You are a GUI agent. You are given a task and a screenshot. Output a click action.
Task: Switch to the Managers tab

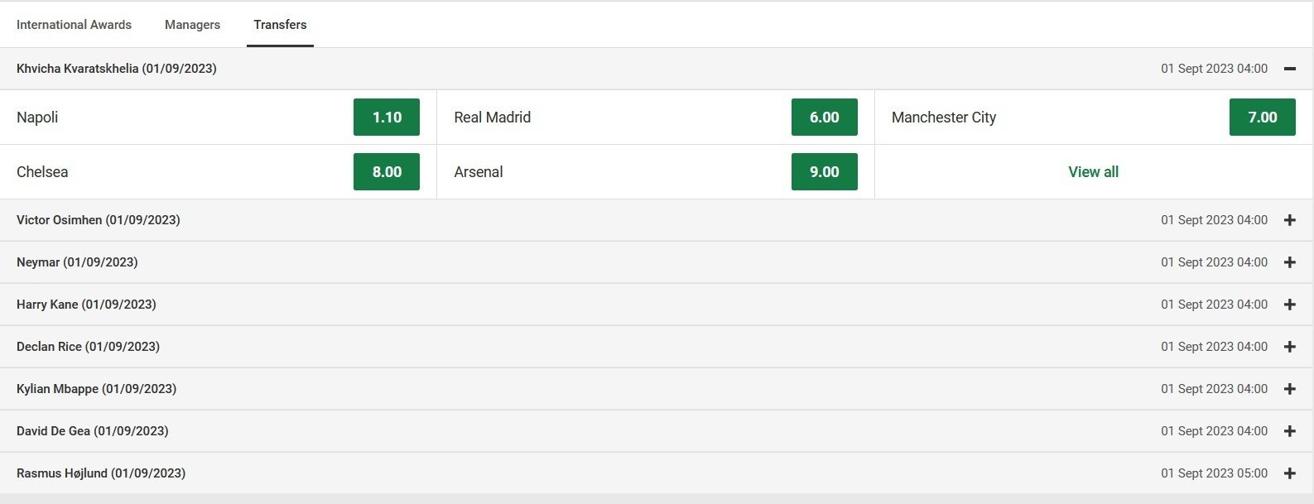(x=192, y=25)
